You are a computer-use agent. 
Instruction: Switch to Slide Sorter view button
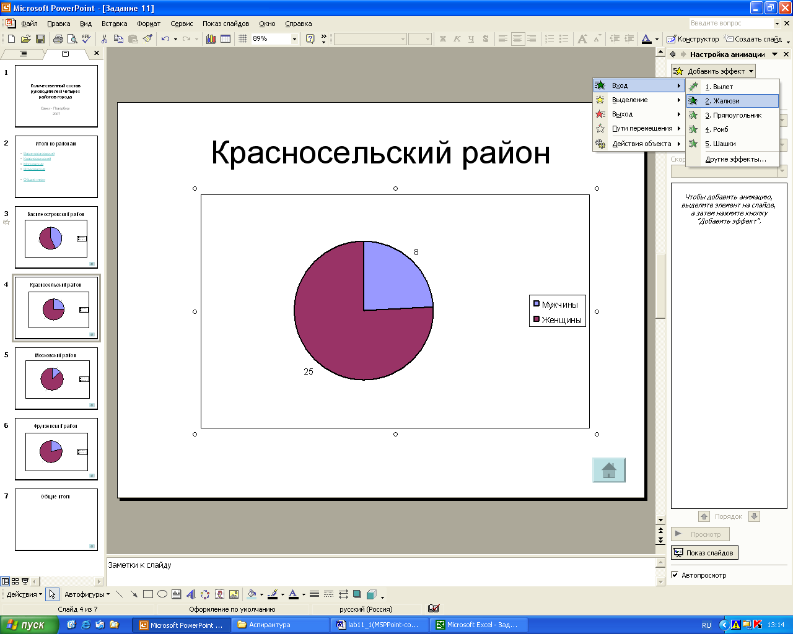(x=15, y=581)
